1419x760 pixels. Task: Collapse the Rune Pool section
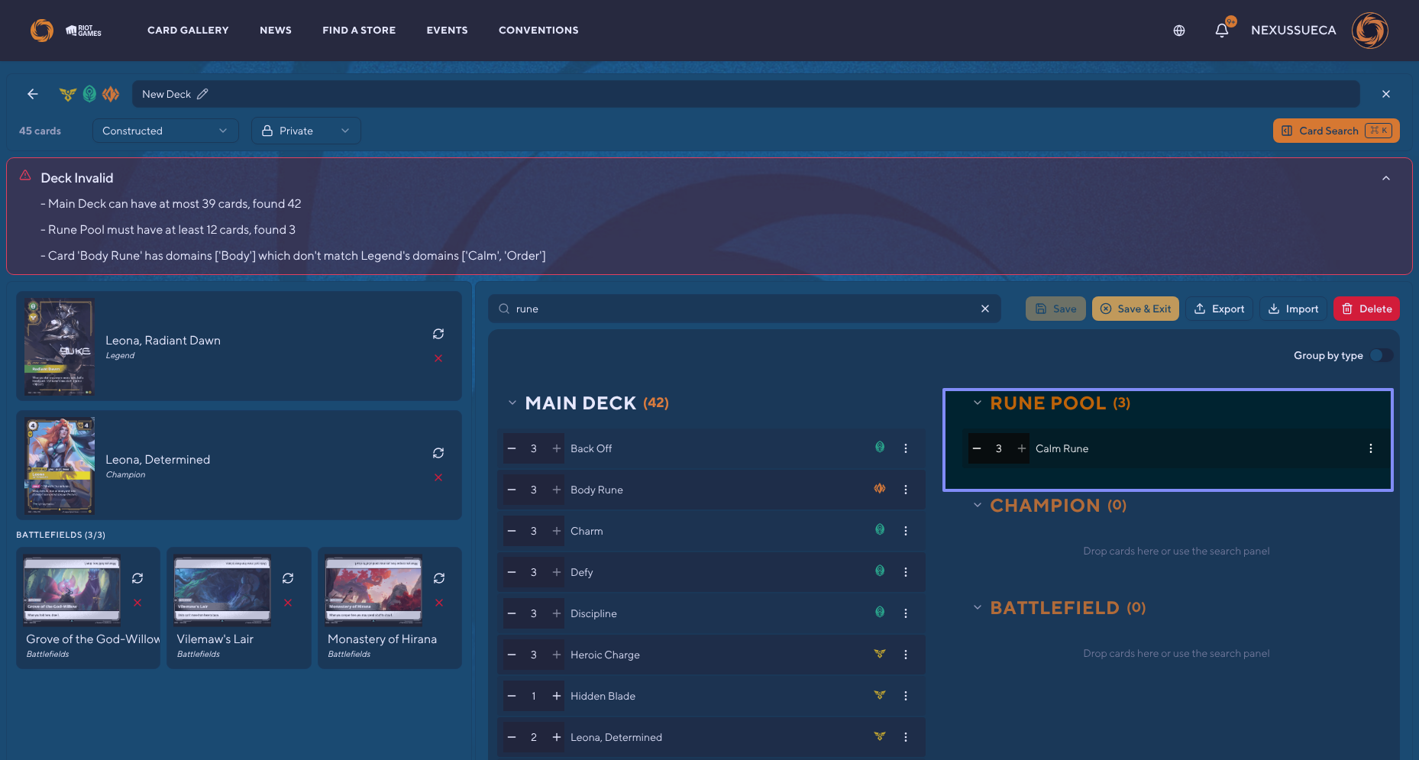pyautogui.click(x=978, y=403)
